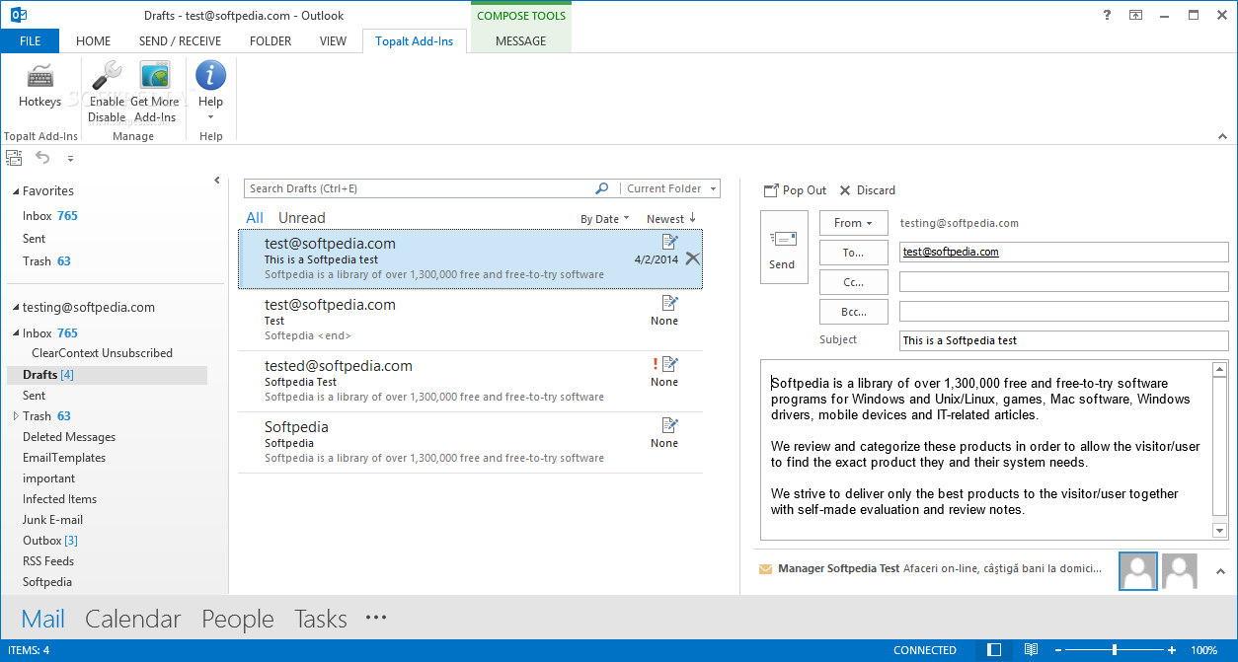This screenshot has height=662, width=1238.
Task: Click draft icon on the 'Test' message row
Action: [670, 303]
